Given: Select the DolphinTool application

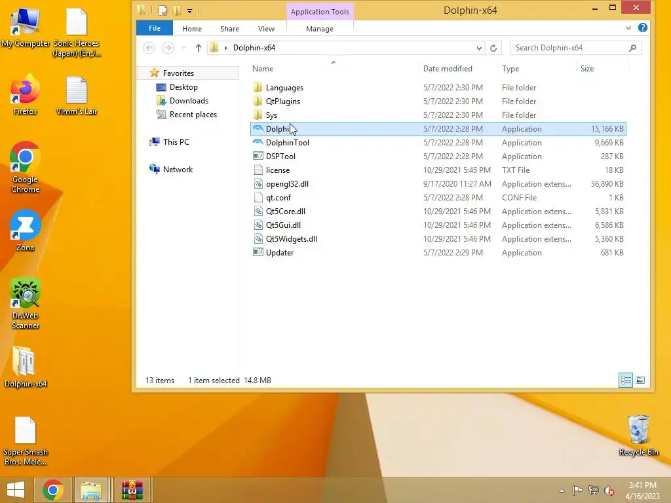Looking at the screenshot, I should click(x=438, y=142).
